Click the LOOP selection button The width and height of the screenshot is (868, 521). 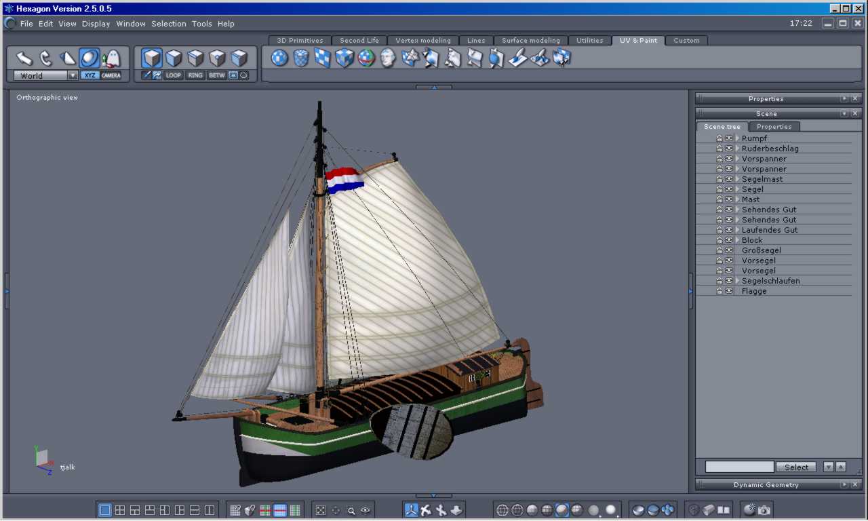click(x=174, y=75)
